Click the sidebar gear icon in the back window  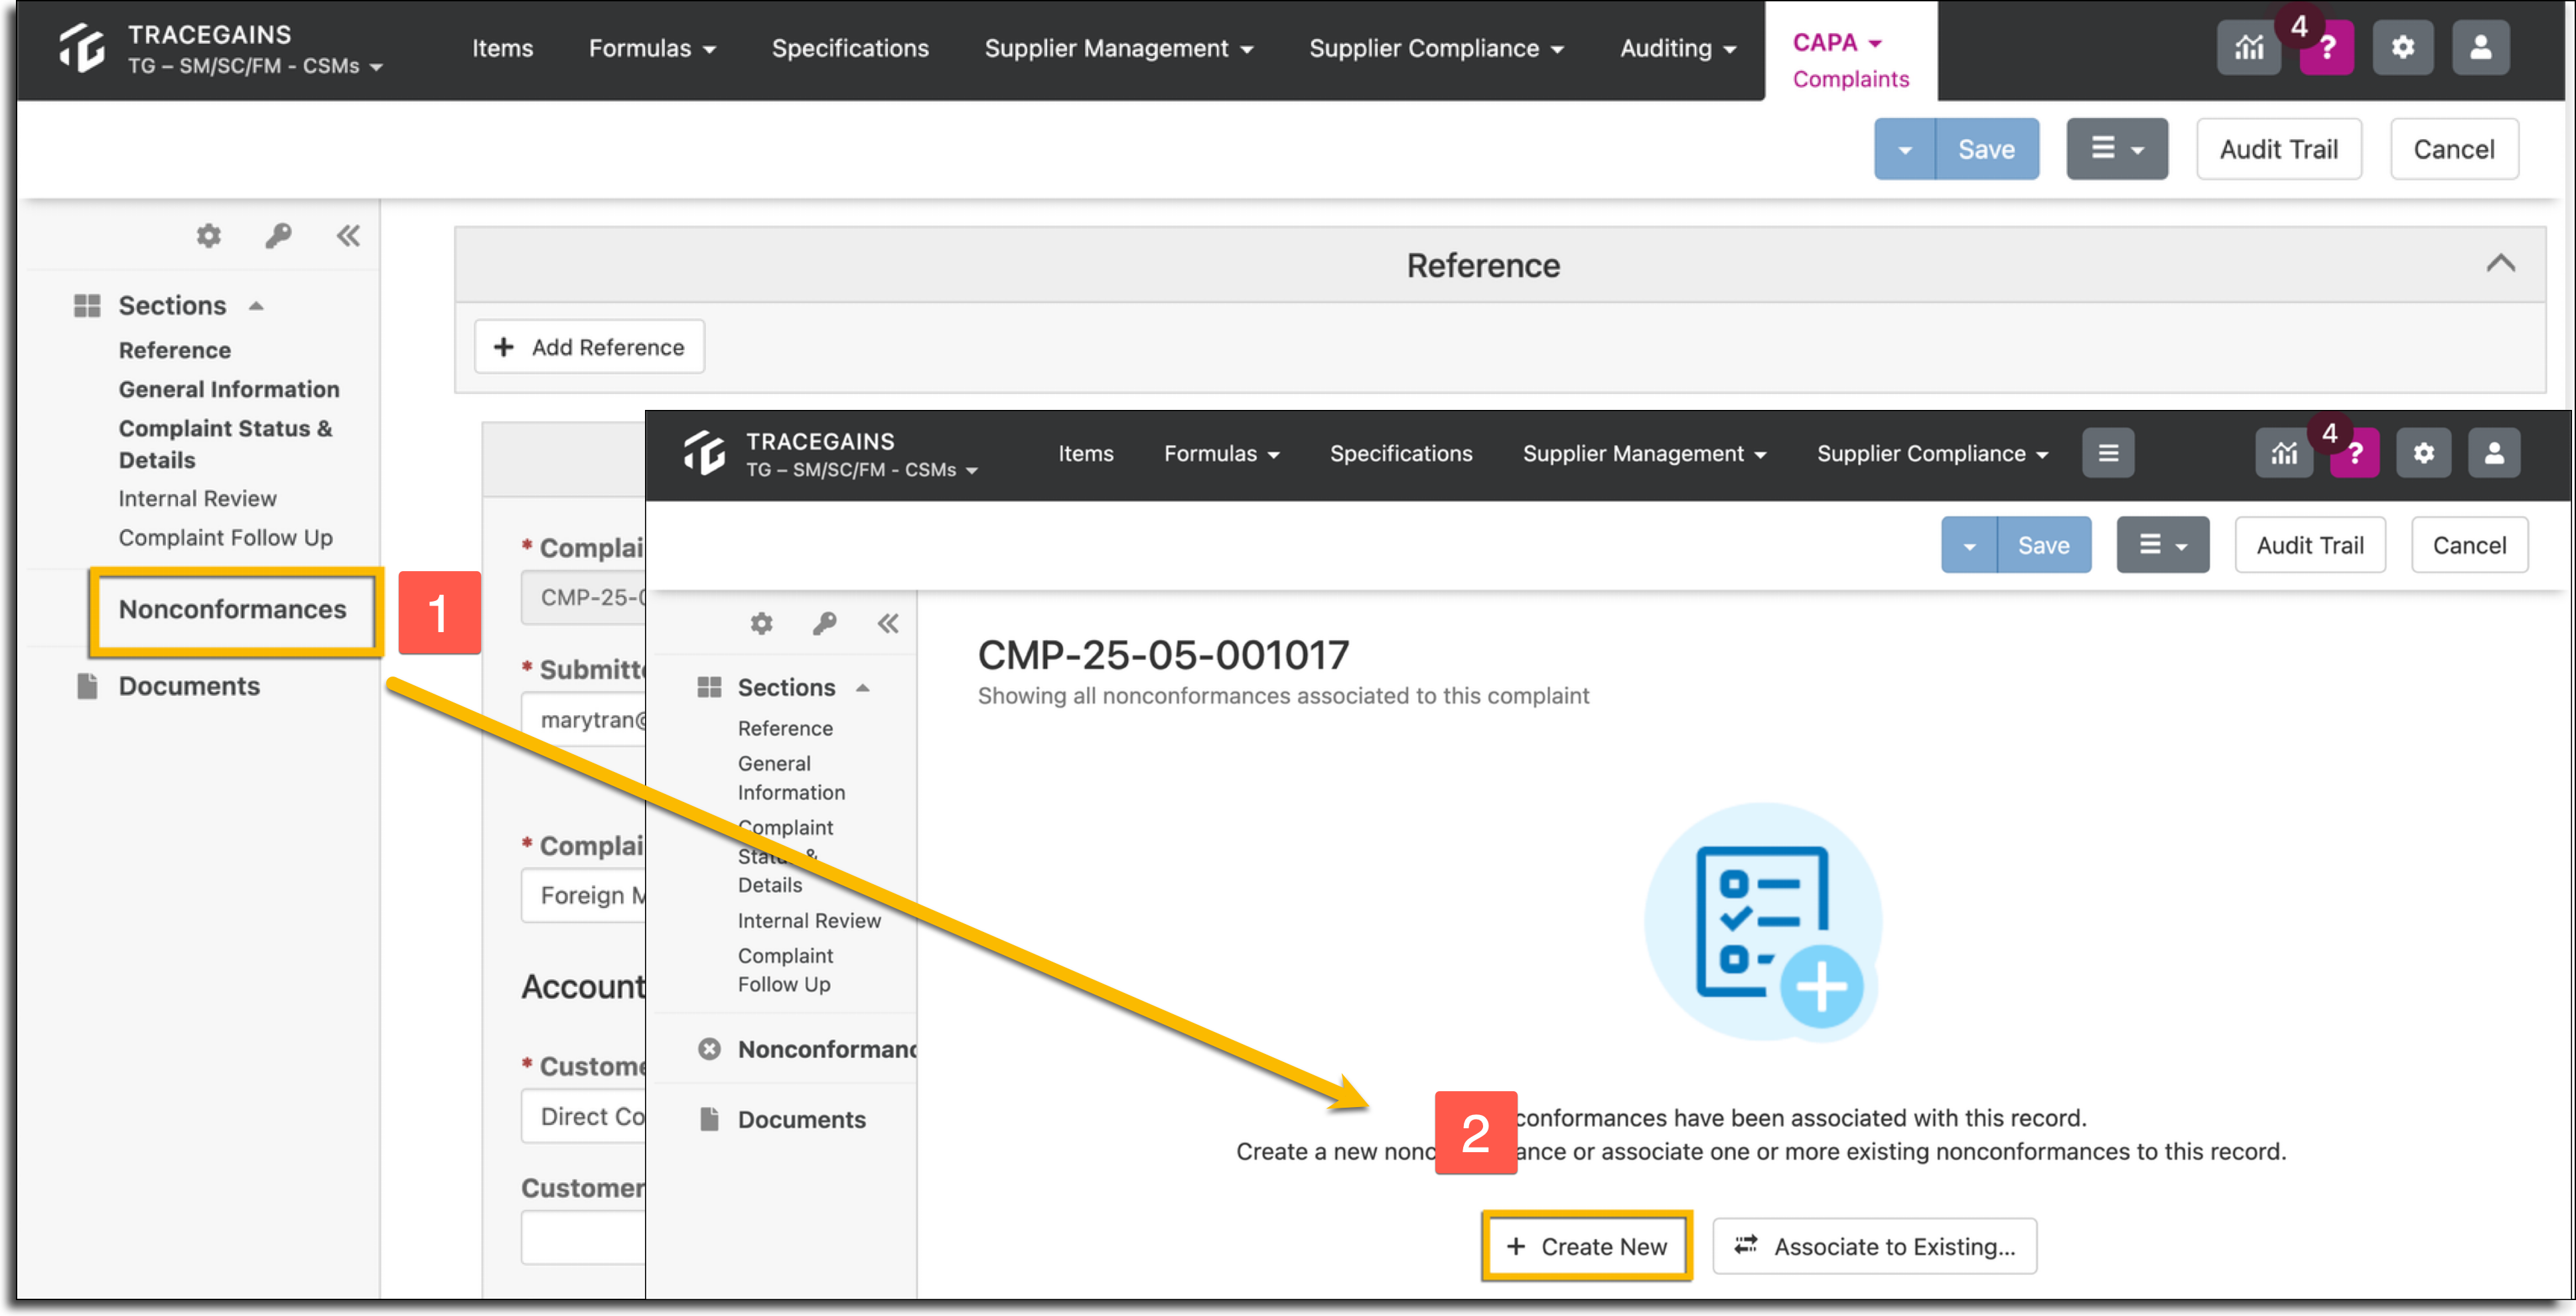click(x=208, y=236)
